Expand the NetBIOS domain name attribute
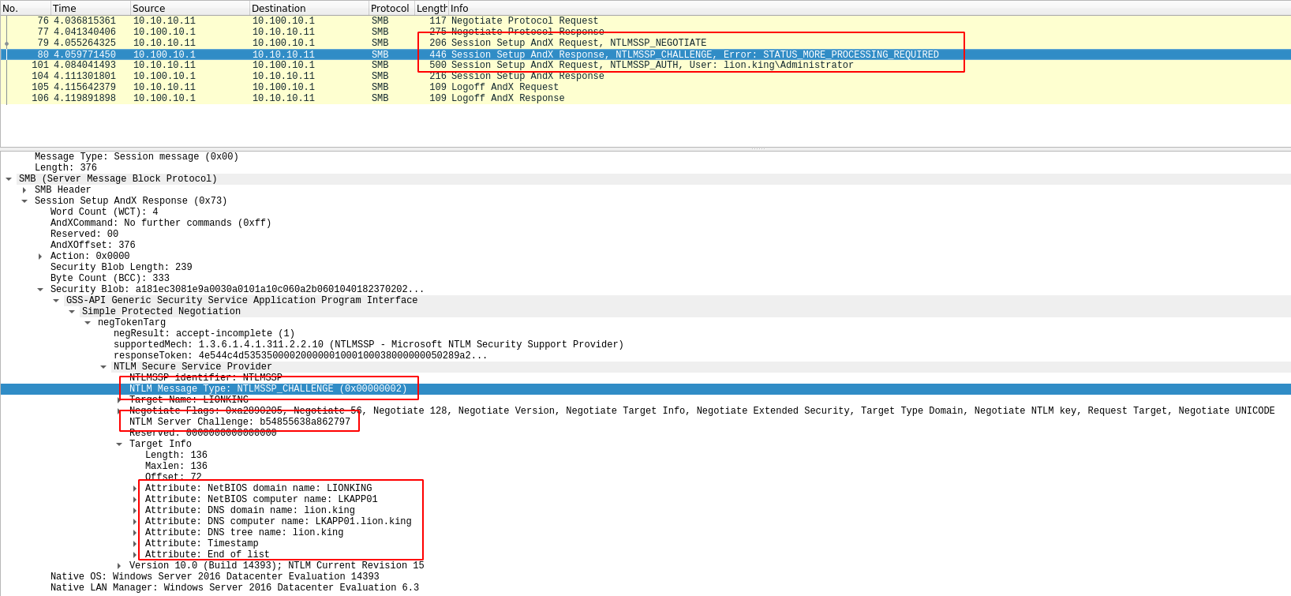 click(x=135, y=489)
